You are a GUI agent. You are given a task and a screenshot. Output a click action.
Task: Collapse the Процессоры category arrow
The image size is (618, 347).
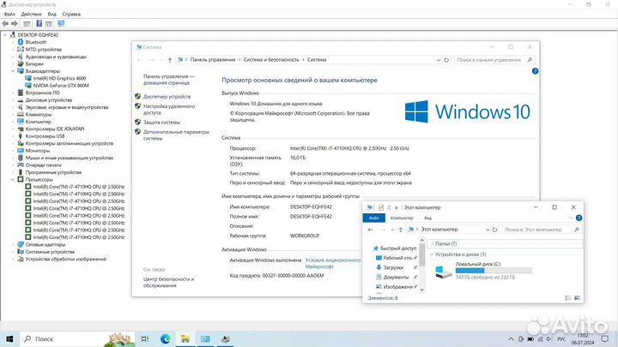13,179
